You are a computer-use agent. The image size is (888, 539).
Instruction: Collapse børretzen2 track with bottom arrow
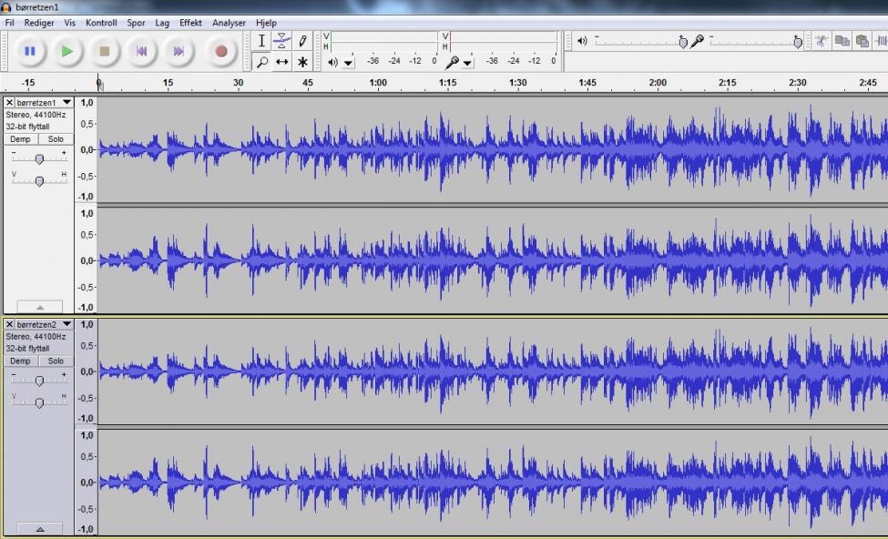39,529
